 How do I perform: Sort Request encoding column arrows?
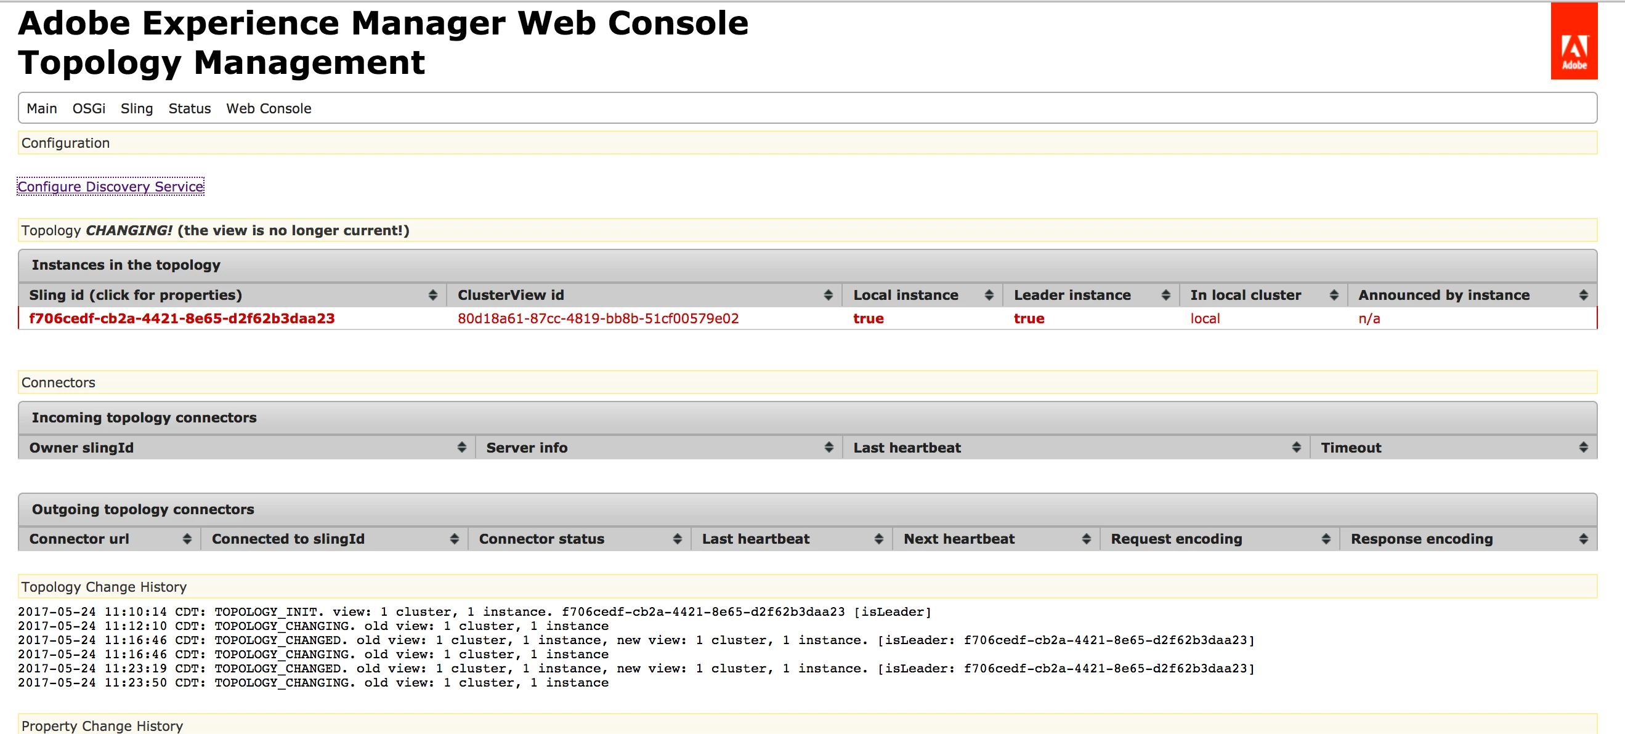tap(1326, 539)
